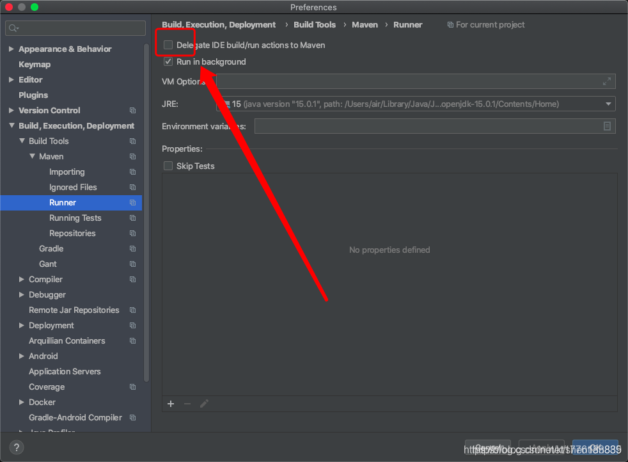Enable Delegate IDE build/run actions to Maven
The width and height of the screenshot is (628, 462).
tap(168, 45)
